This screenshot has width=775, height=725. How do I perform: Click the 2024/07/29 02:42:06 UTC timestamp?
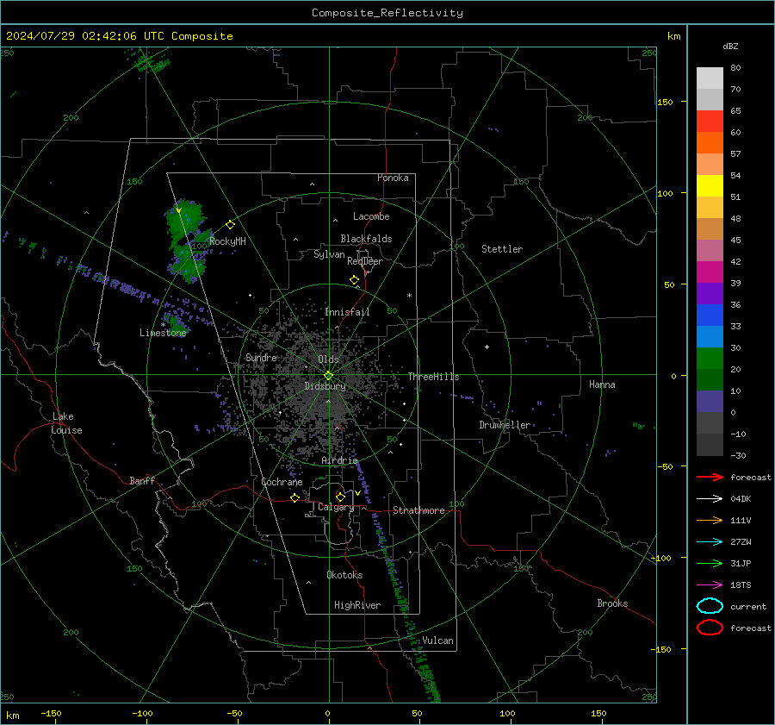[85, 36]
